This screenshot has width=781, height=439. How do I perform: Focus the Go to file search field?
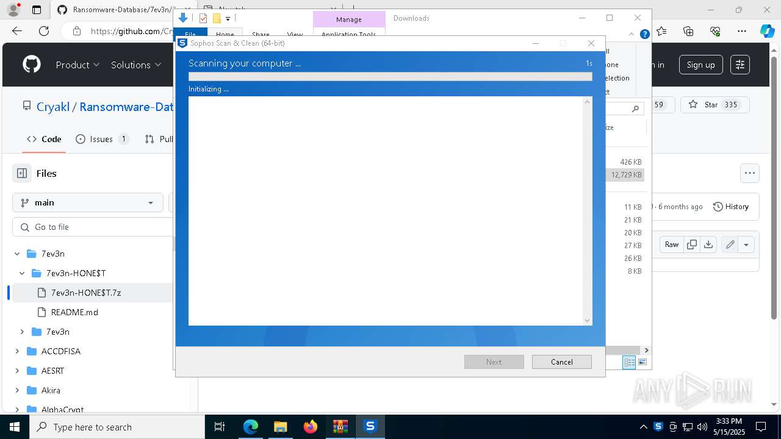(93, 227)
